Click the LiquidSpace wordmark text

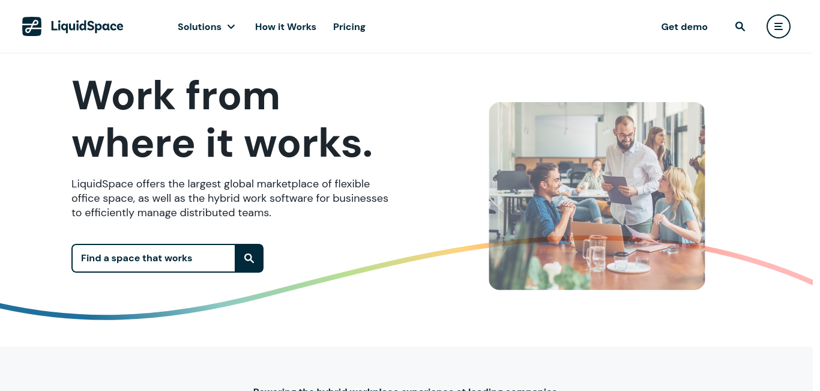click(x=87, y=26)
